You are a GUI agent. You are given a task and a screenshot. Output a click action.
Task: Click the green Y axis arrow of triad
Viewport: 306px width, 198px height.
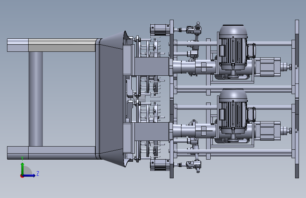click(23, 168)
